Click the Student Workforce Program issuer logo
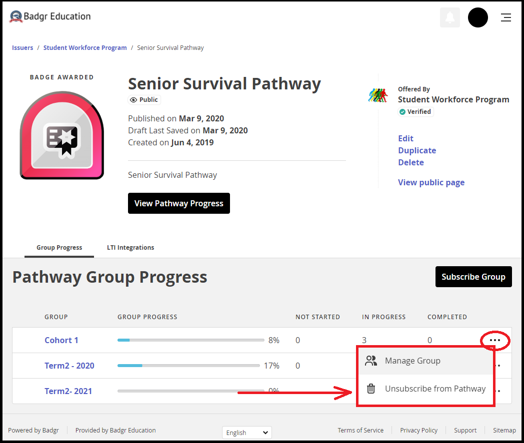The height and width of the screenshot is (443, 524). click(x=378, y=95)
